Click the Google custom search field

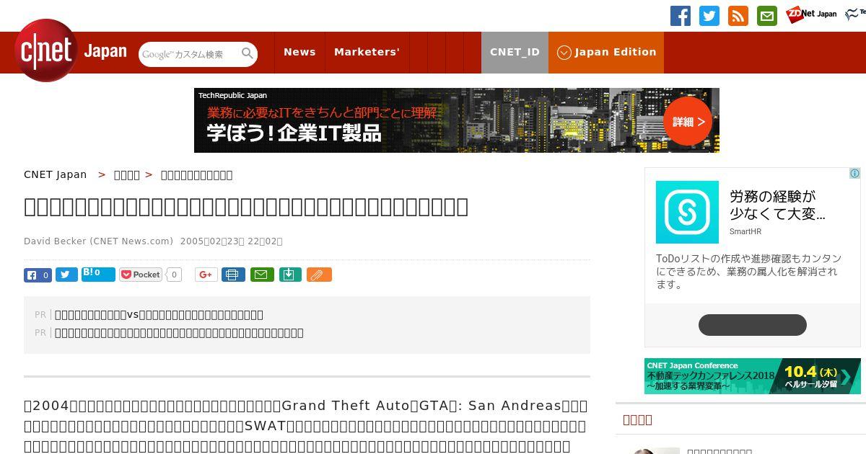[190, 54]
